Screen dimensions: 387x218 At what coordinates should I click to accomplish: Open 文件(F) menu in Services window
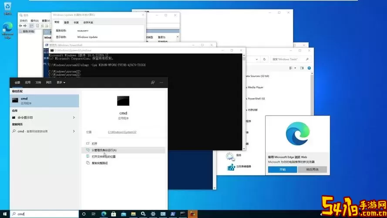pos(24,21)
